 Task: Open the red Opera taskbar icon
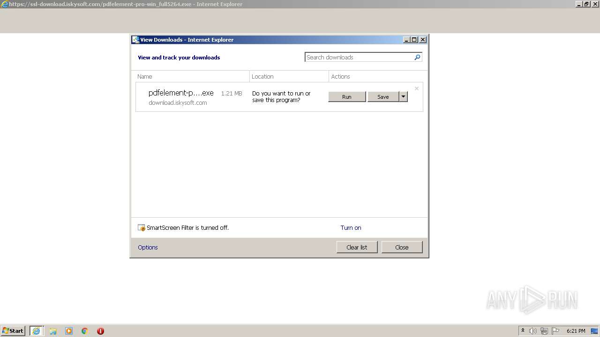(100, 331)
